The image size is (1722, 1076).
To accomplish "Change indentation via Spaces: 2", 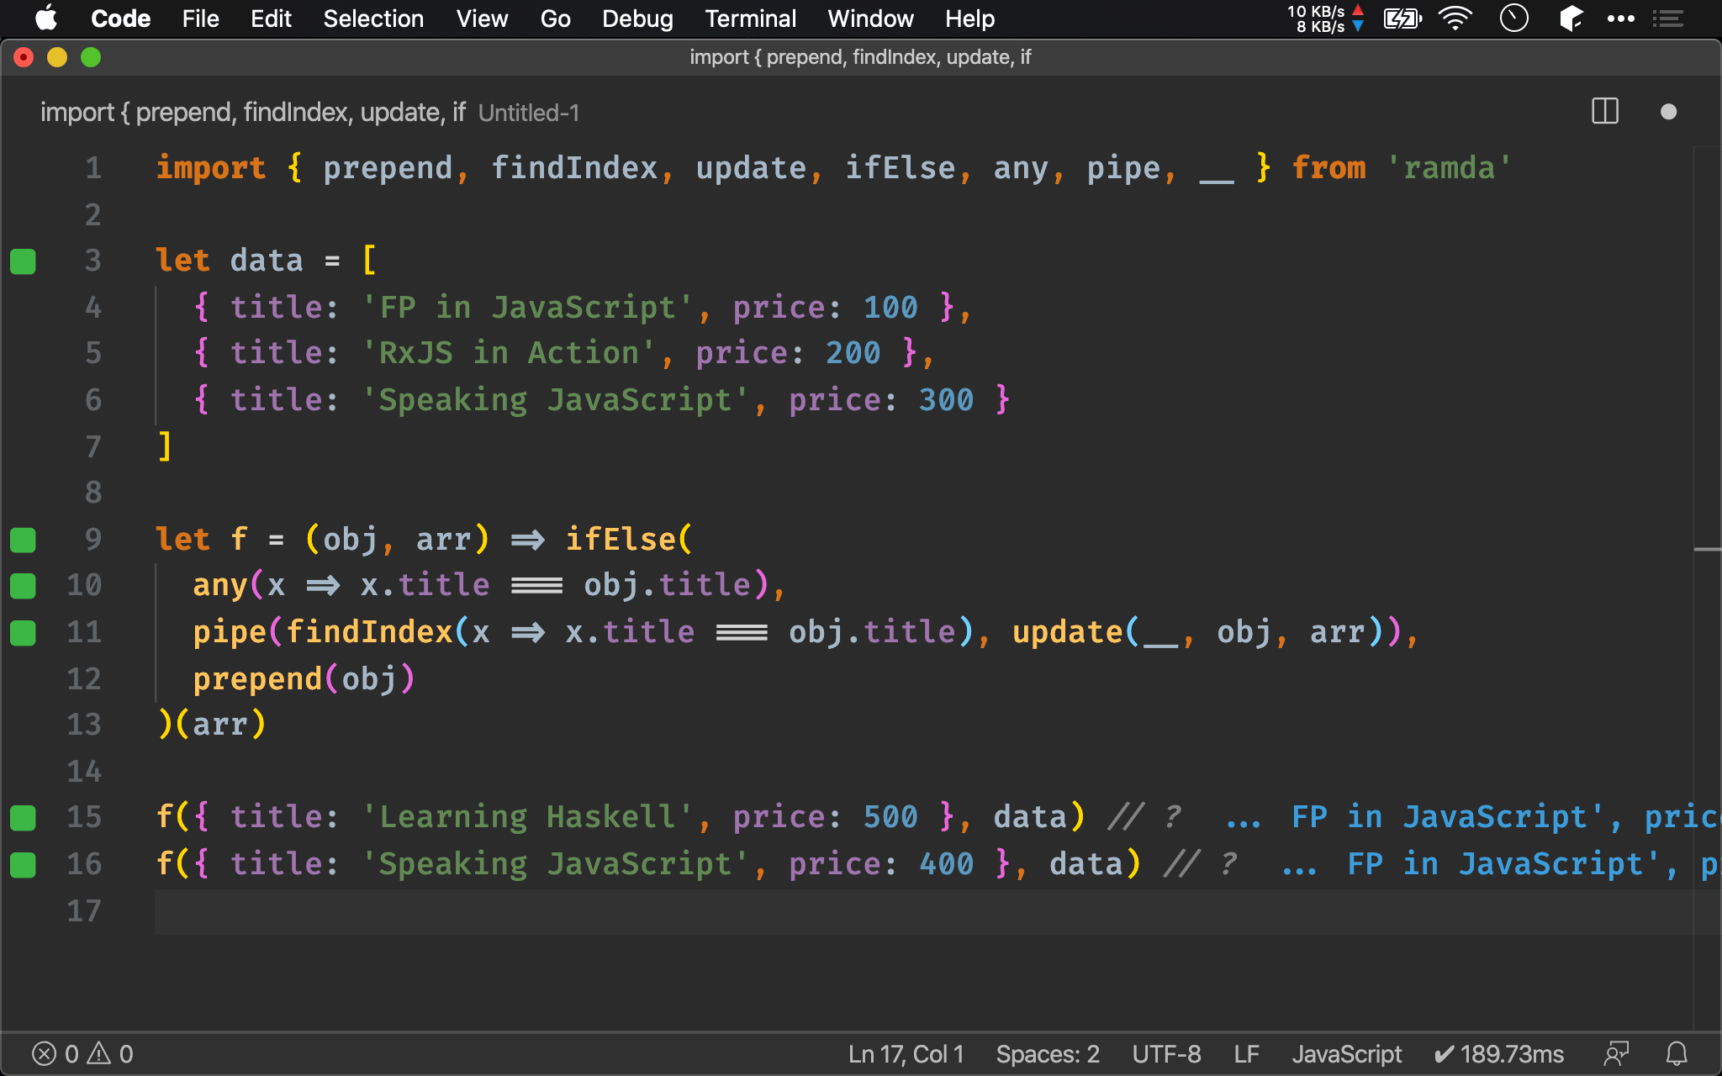I will point(1048,1053).
